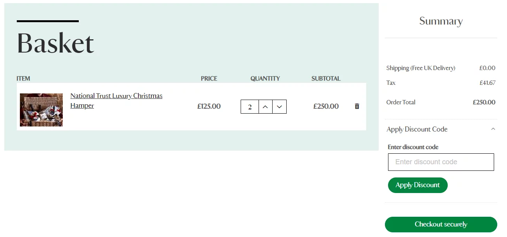Click the Apply Discount button

418,185
